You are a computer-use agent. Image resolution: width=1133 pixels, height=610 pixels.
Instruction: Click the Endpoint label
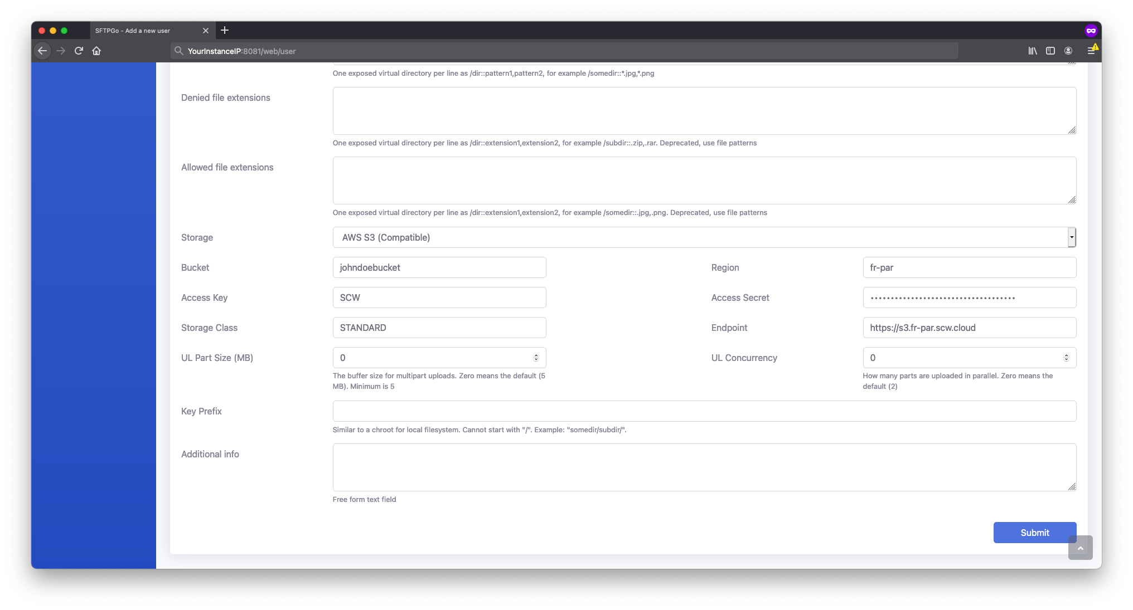(x=729, y=328)
